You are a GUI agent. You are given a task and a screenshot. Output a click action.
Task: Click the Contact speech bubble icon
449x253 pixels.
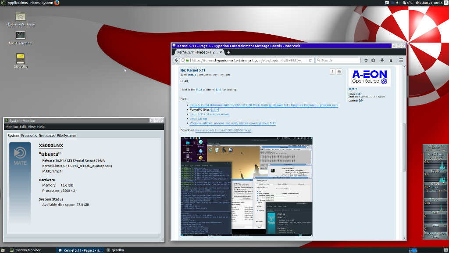point(360,101)
